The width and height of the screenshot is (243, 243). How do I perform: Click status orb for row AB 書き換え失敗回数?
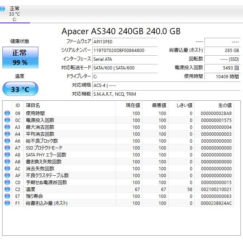click(7, 162)
